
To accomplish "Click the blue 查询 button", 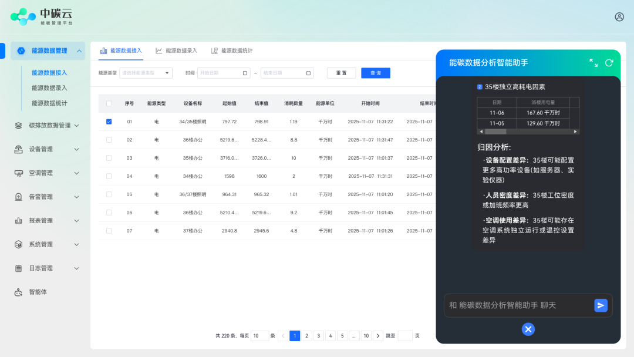I will click(x=375, y=73).
